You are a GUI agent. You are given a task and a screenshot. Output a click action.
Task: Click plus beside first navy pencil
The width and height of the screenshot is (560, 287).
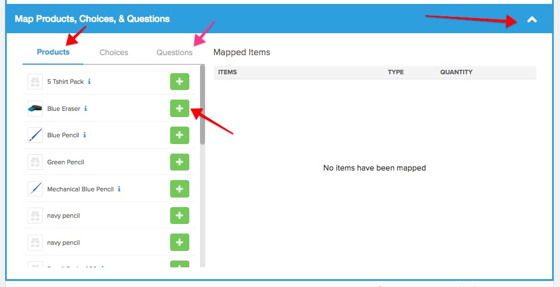coord(179,216)
